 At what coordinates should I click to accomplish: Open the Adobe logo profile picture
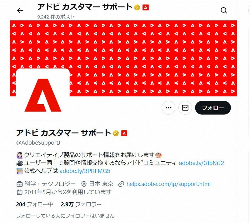point(43,94)
